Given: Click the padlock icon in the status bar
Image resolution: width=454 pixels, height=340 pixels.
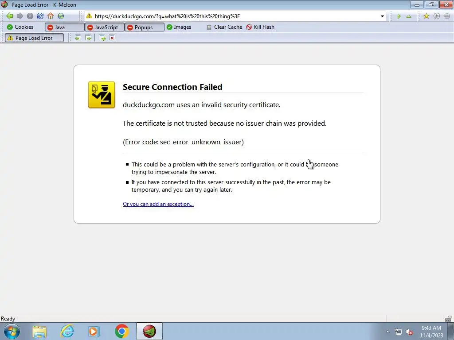Looking at the screenshot, I should [449, 319].
